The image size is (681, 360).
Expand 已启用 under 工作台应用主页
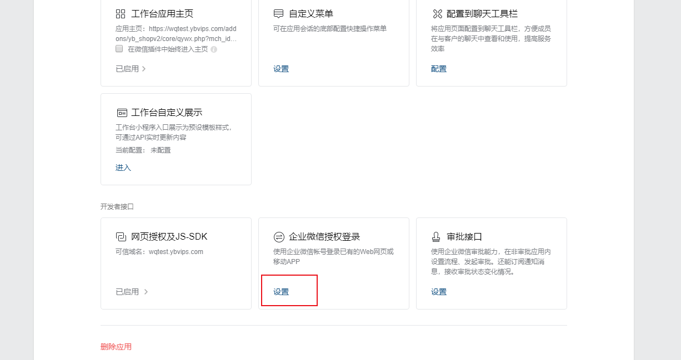[x=131, y=69]
